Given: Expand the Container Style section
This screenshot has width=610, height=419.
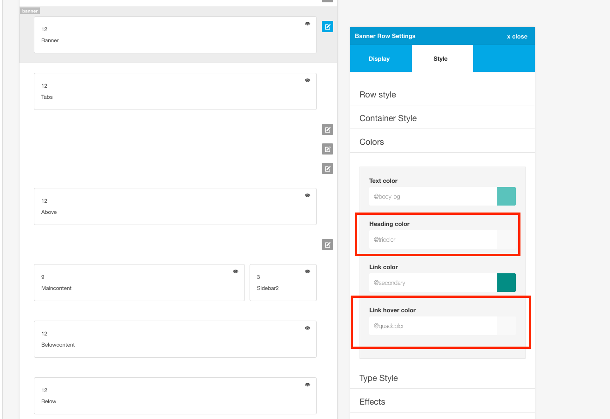Looking at the screenshot, I should pyautogui.click(x=388, y=118).
